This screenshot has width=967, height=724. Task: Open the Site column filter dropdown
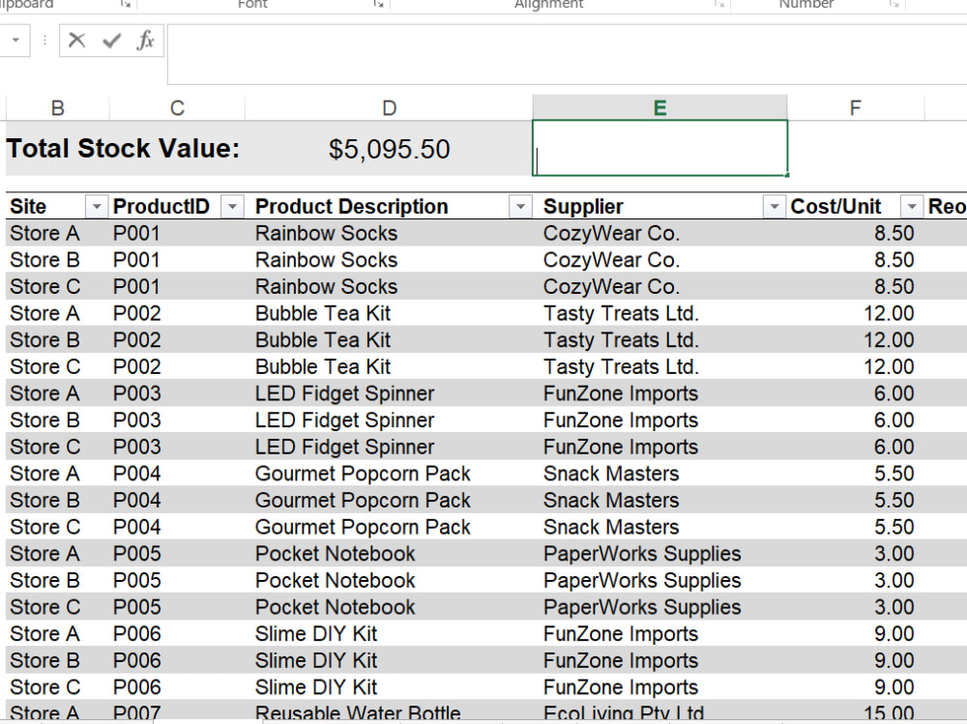tap(97, 207)
